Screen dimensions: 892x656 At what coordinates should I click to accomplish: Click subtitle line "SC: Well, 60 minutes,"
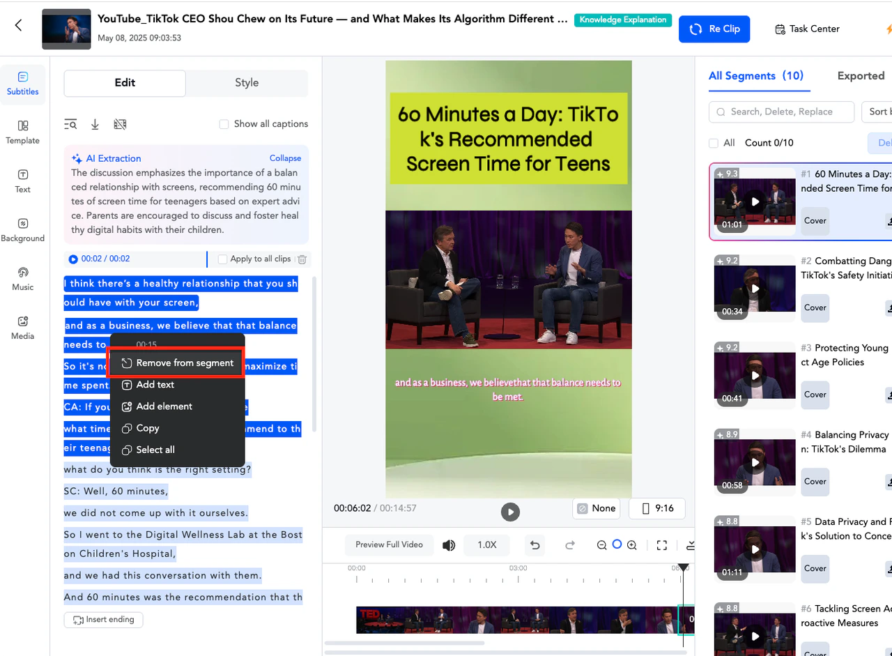[116, 491]
